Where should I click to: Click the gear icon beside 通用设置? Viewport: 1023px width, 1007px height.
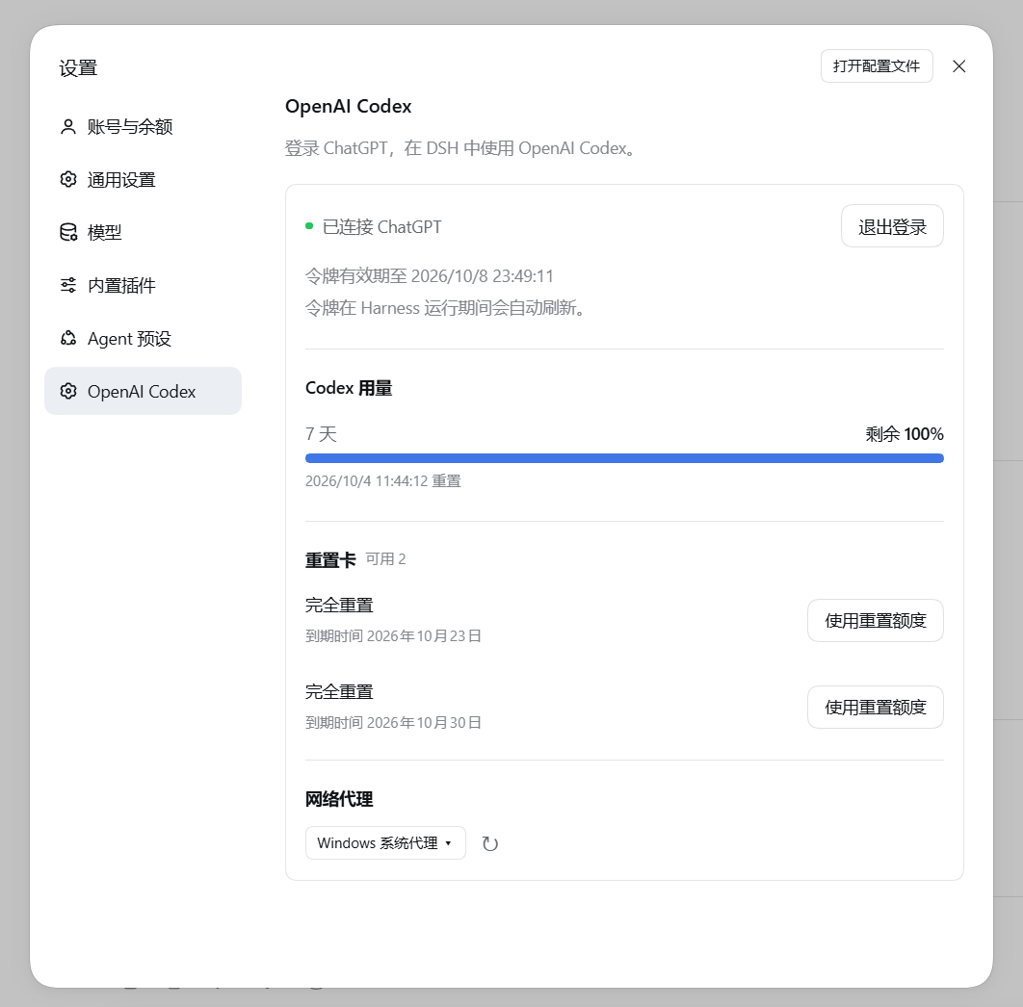coord(67,179)
